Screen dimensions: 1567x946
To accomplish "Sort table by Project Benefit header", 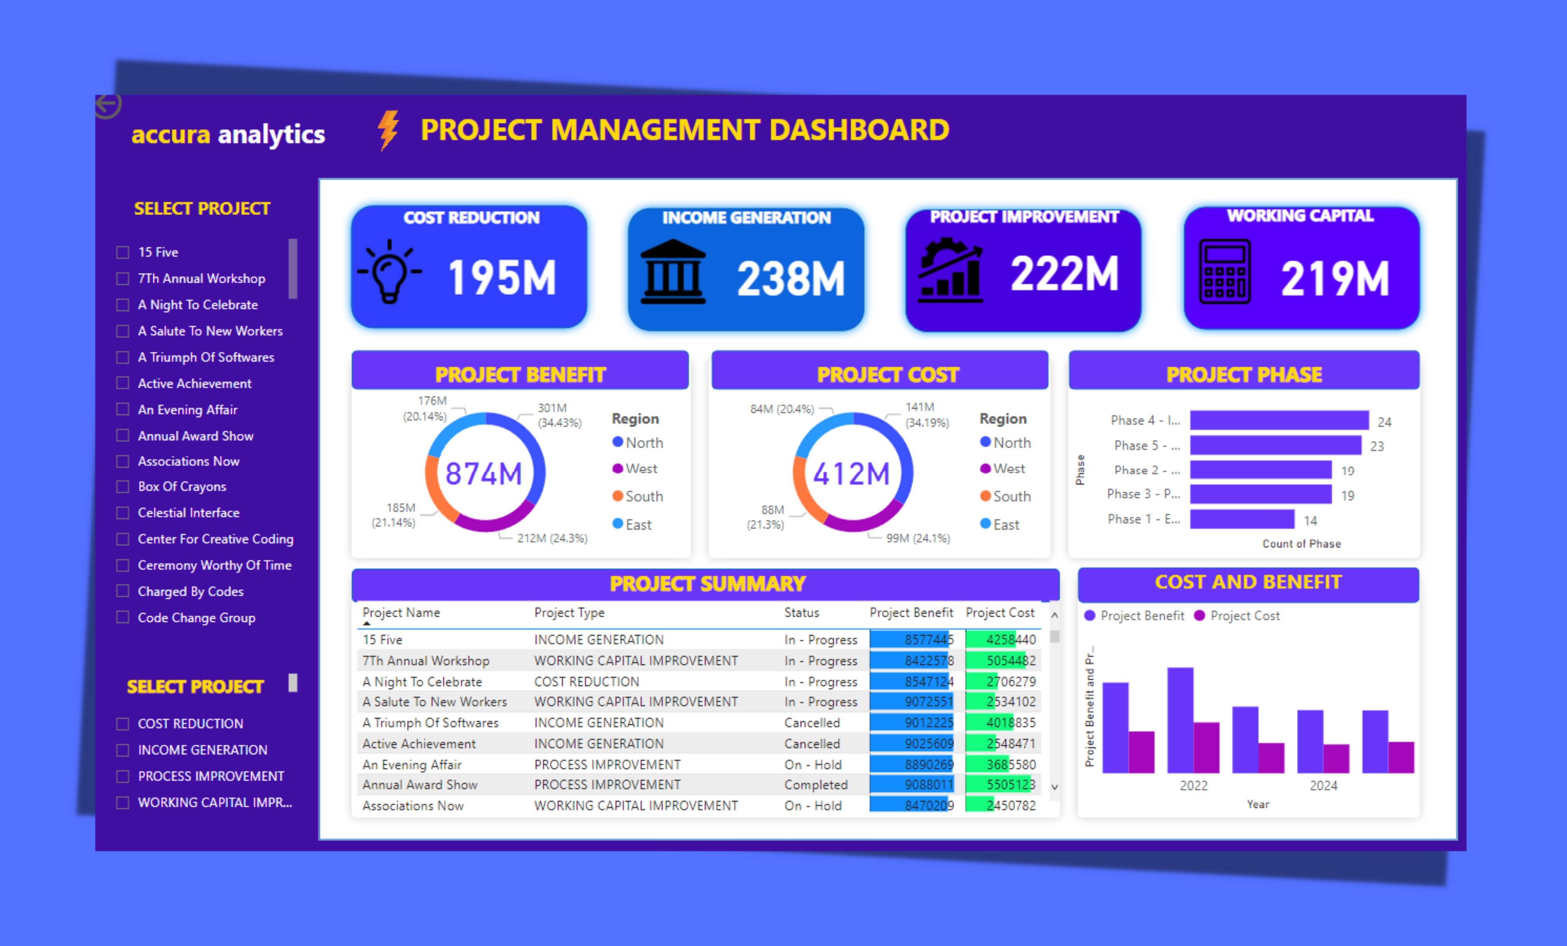I will [911, 613].
